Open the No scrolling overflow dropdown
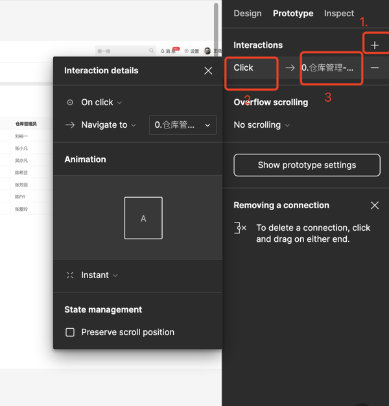Image resolution: width=389 pixels, height=406 pixels. (x=261, y=125)
